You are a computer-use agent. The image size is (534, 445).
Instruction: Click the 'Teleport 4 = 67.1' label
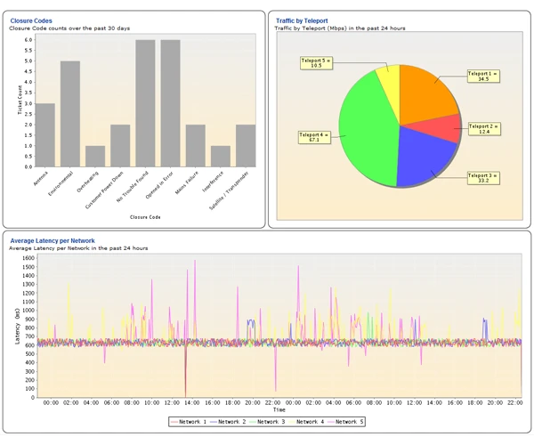click(314, 137)
